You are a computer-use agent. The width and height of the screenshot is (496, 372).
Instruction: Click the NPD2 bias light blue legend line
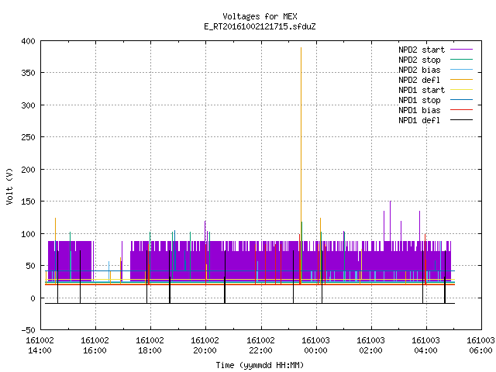tap(461, 70)
